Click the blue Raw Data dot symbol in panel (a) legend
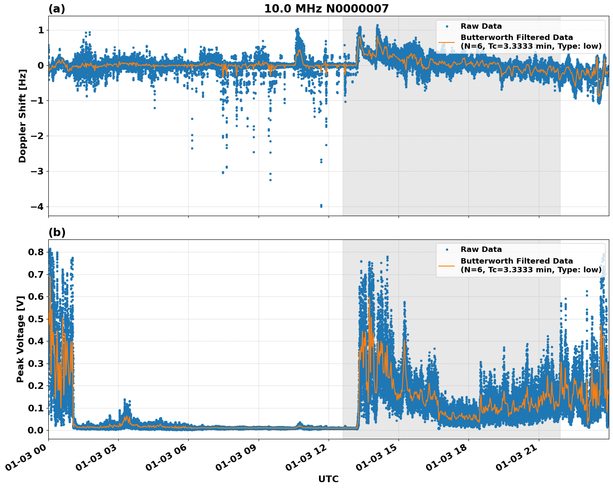This screenshot has height=488, width=613. pyautogui.click(x=447, y=26)
